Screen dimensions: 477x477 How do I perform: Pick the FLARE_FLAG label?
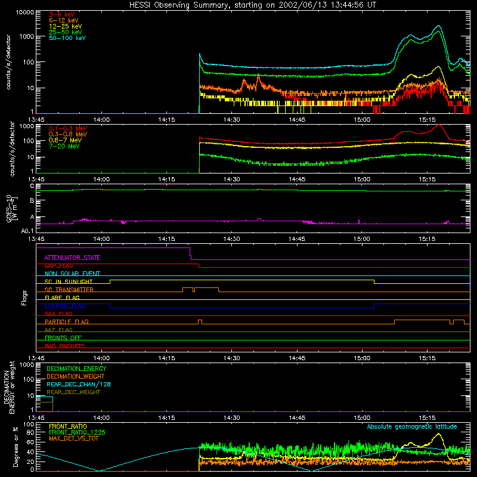click(62, 298)
